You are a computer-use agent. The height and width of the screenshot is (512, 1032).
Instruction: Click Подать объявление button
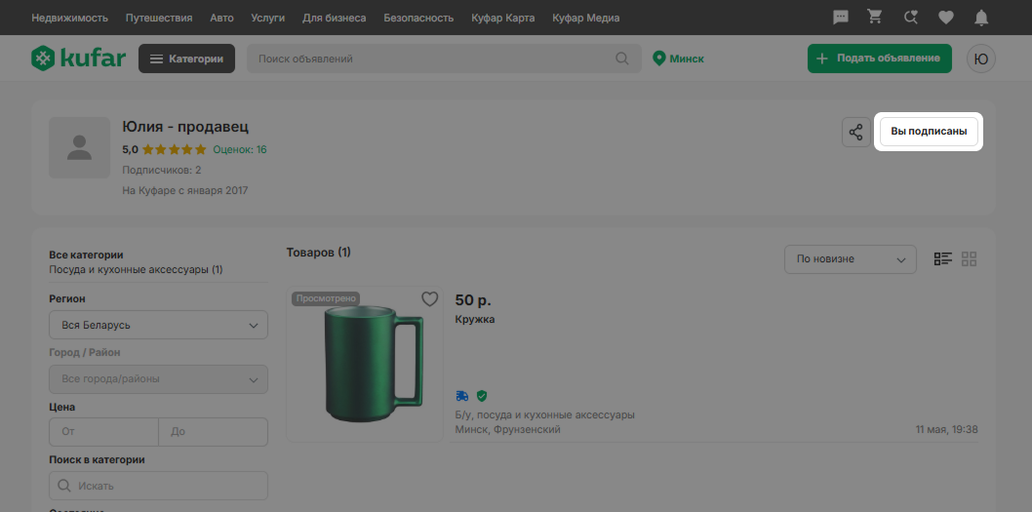[x=879, y=59]
